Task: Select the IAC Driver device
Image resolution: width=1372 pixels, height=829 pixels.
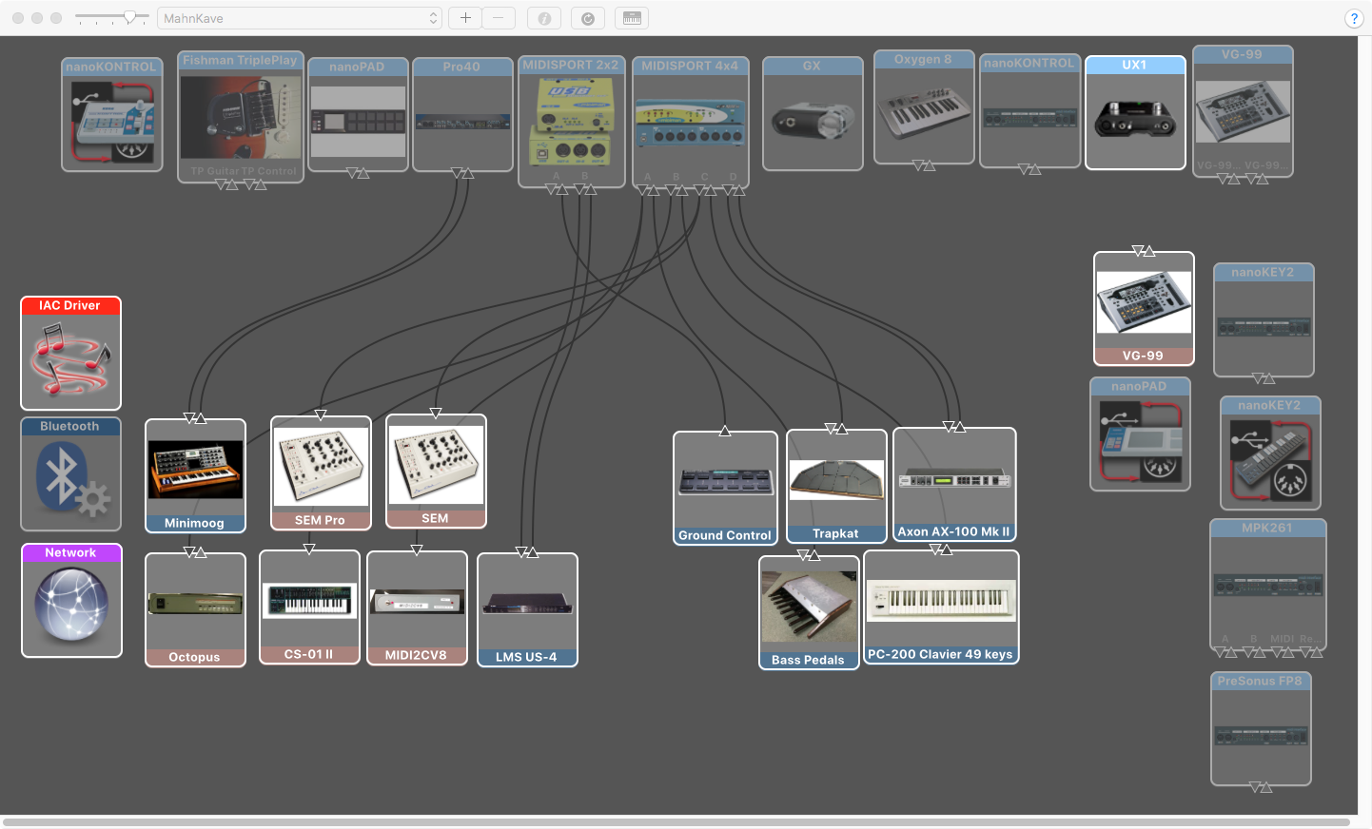Action: pyautogui.click(x=71, y=353)
